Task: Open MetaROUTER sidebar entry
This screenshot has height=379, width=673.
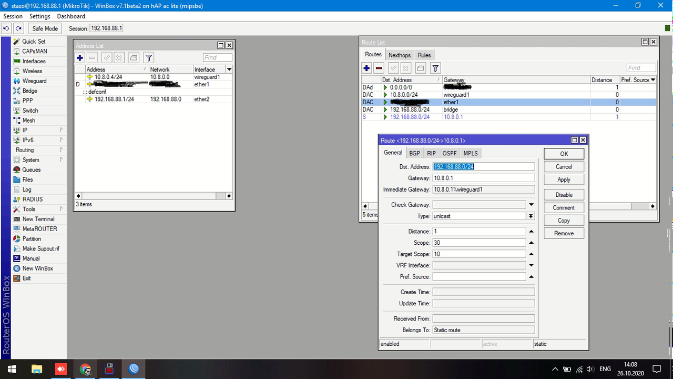Action: [x=39, y=229]
